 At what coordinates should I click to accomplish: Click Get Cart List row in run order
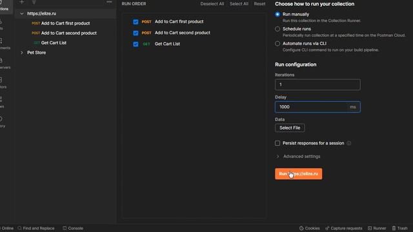coord(194,44)
